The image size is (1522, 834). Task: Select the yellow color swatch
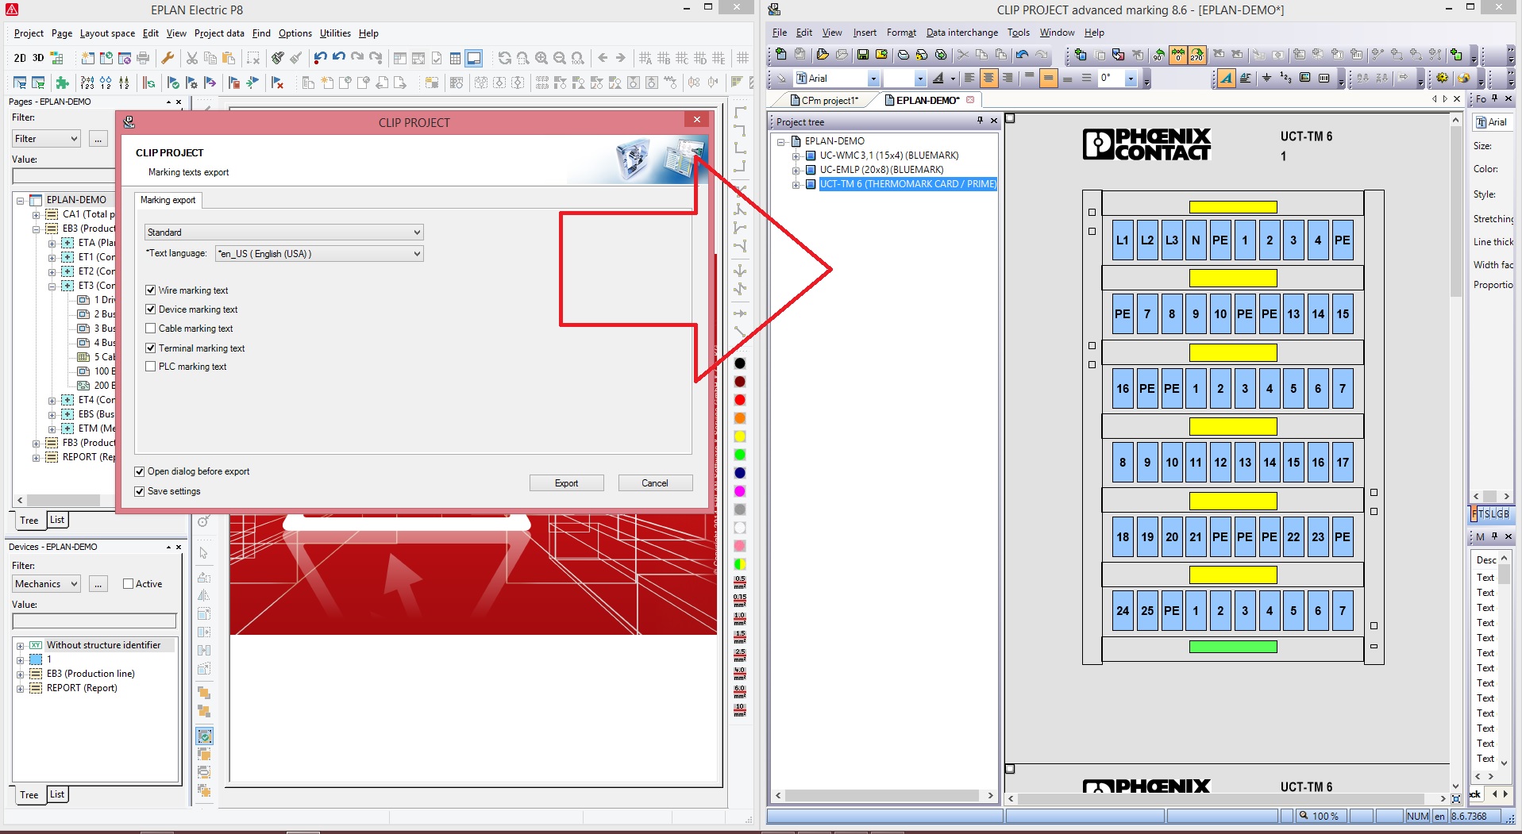click(x=740, y=436)
